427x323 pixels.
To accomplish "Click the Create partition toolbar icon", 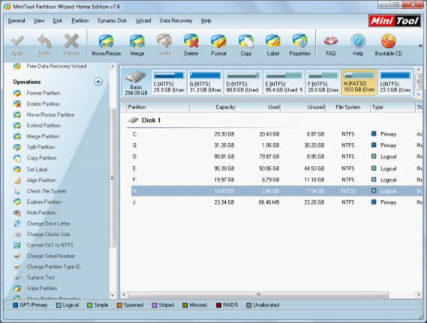I will (164, 45).
